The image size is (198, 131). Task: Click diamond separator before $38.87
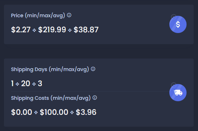(x=70, y=30)
